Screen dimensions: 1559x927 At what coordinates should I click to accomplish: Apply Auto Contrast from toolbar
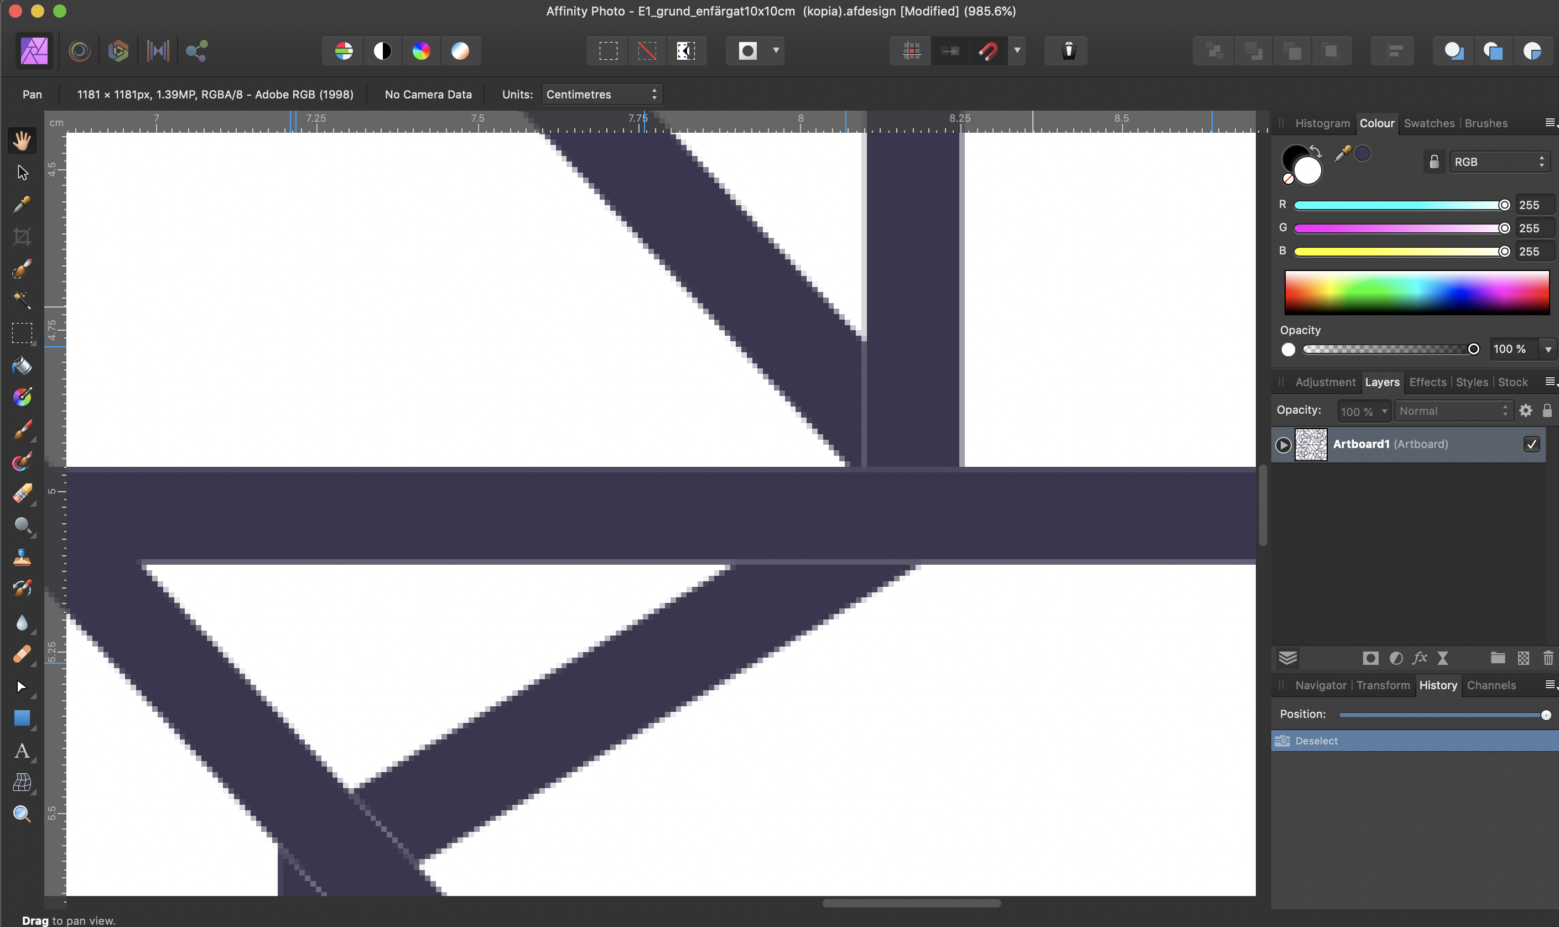pos(382,50)
